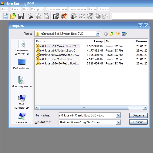Expand the Папка folder dropdown
153x153 pixels.
coord(98,34)
